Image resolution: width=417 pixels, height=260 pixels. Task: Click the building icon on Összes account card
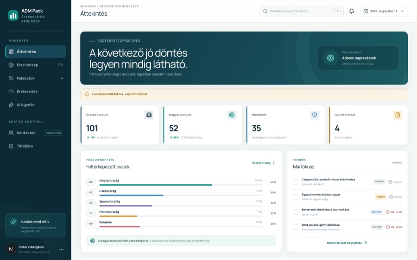[149, 115]
